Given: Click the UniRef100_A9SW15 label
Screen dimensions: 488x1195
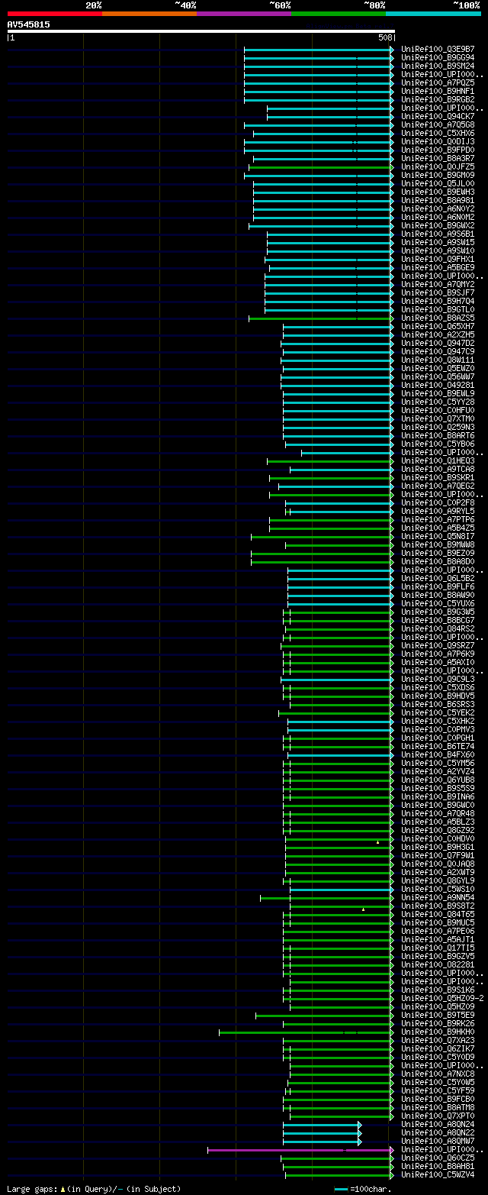Looking at the screenshot, I should click(438, 243).
